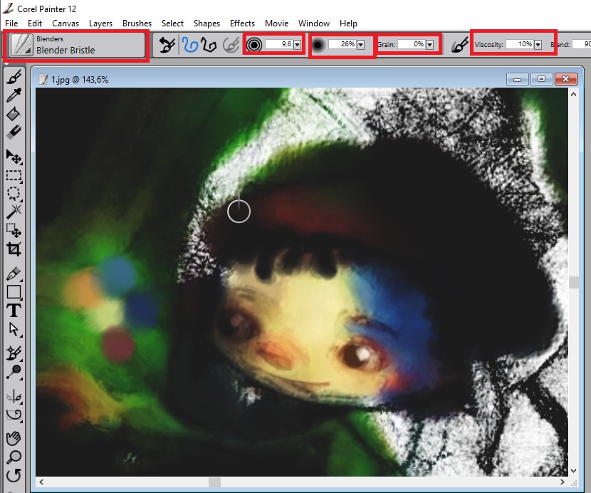The height and width of the screenshot is (493, 591).
Task: Close the 1.jpg document window
Action: click(565, 79)
